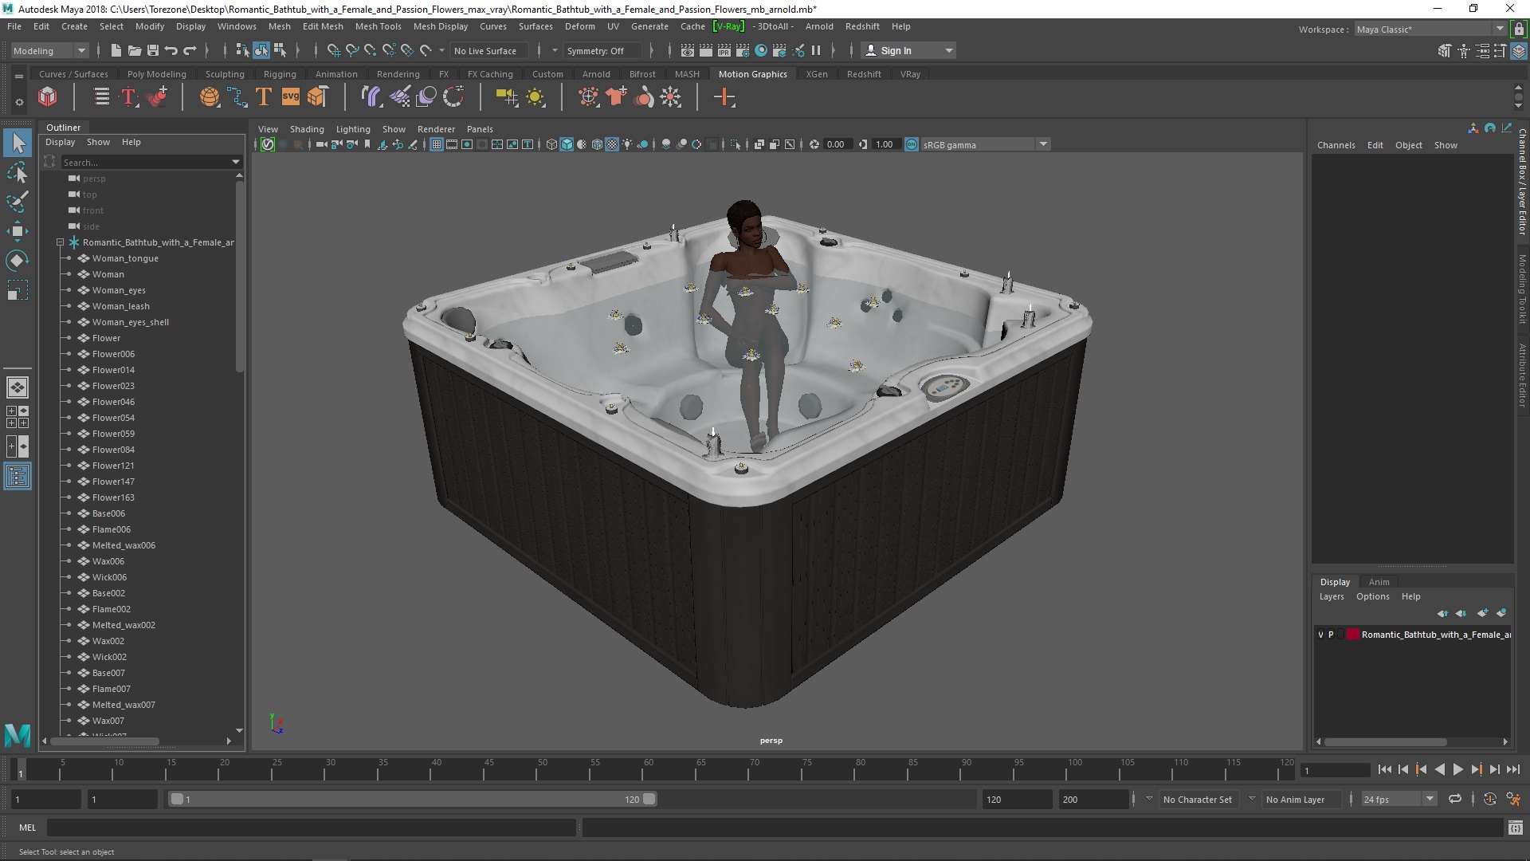Open the 24 fps dropdown
This screenshot has width=1530, height=861.
pyautogui.click(x=1399, y=799)
